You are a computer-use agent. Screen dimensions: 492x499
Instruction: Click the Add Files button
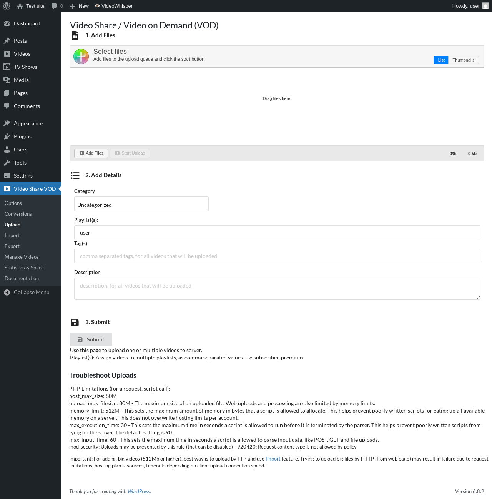click(91, 153)
